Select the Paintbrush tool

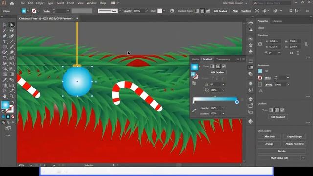12,47
